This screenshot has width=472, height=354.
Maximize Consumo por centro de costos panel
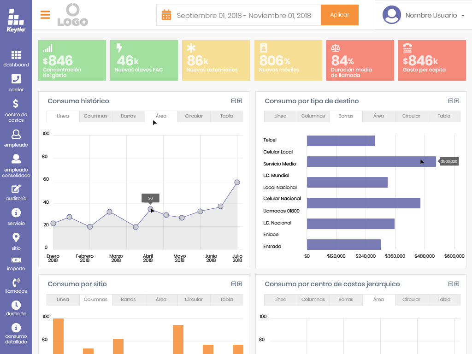457,284
